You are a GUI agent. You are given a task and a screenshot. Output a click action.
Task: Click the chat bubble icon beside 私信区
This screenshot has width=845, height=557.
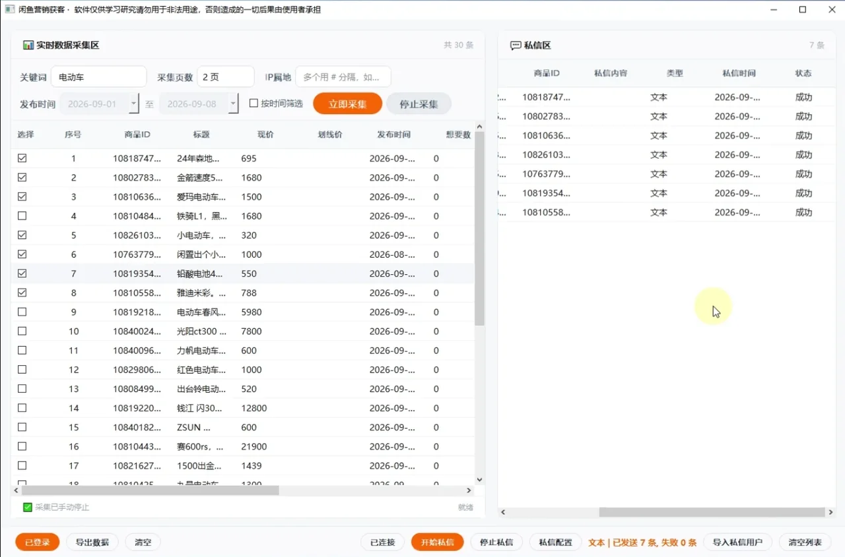tap(516, 45)
